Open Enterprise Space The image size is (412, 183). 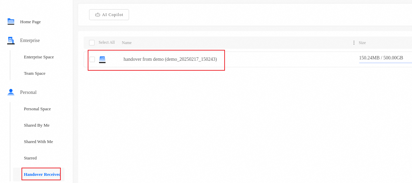point(39,57)
